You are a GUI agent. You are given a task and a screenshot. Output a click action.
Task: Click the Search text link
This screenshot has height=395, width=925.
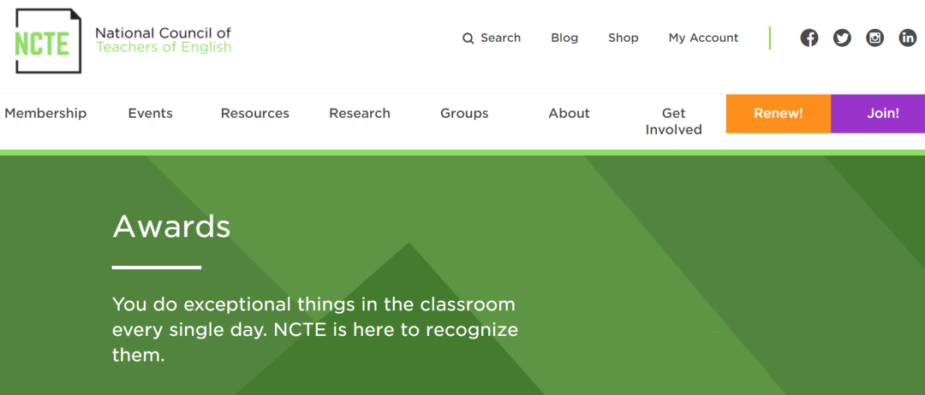point(500,38)
